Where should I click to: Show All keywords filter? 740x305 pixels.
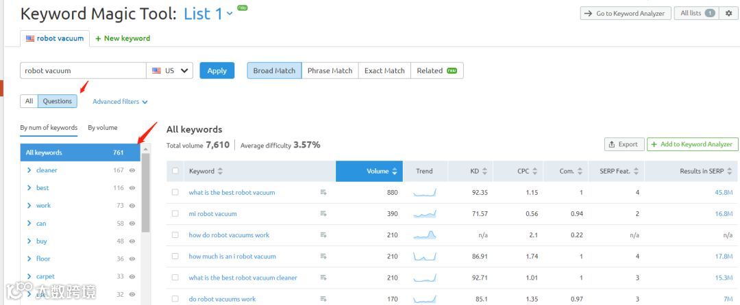29,101
